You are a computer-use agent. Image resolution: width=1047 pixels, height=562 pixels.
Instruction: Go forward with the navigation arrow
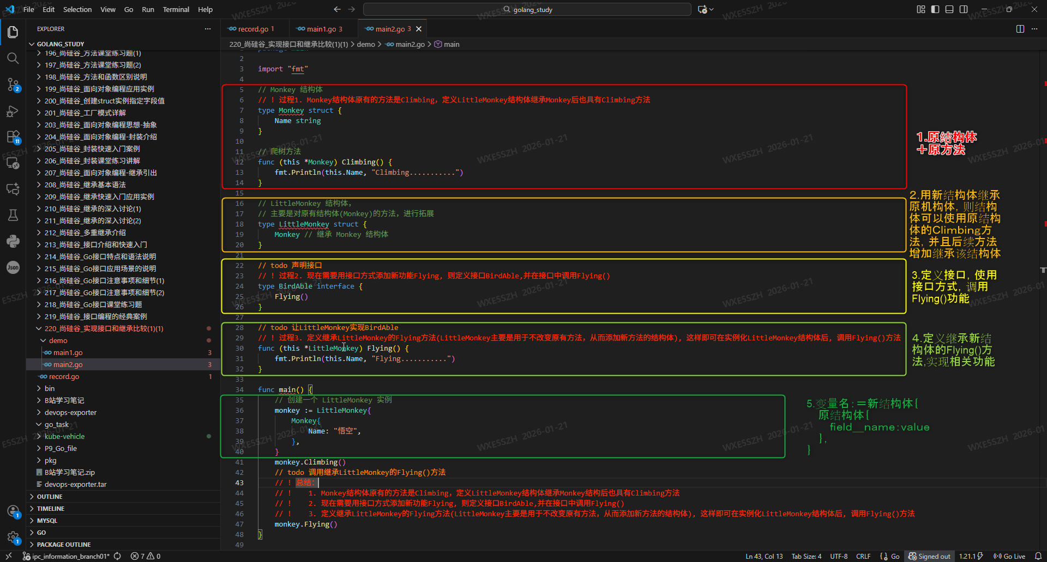[x=352, y=9]
